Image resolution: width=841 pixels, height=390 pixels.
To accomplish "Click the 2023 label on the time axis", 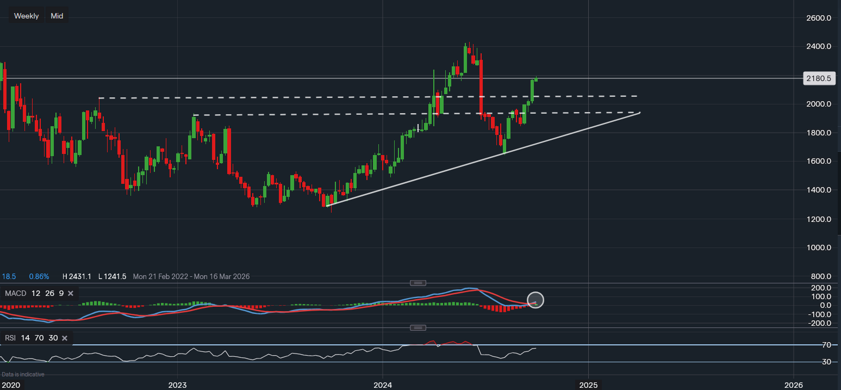I will pos(177,385).
